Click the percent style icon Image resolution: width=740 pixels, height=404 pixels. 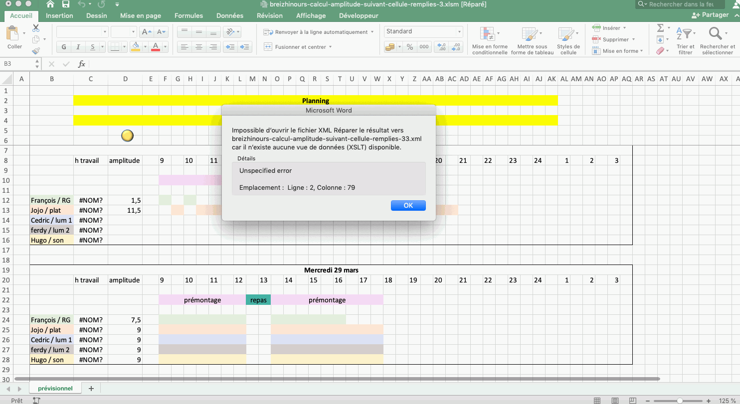pos(410,47)
